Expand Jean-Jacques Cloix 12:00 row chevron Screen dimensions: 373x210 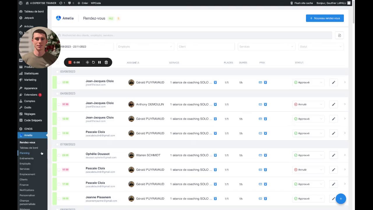345,82
